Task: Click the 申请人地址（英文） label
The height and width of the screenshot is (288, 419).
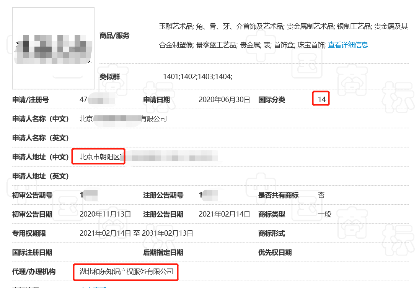Action: [41, 176]
